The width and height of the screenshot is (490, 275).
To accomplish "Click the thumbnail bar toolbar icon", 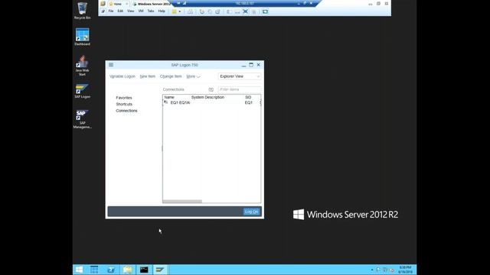I will [237, 11].
